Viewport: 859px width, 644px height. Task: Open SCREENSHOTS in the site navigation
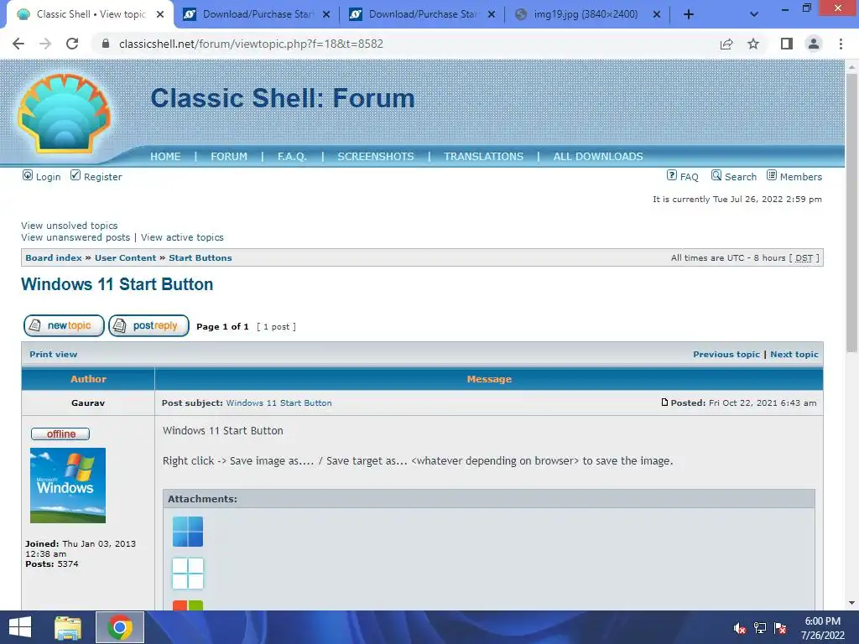click(x=376, y=157)
